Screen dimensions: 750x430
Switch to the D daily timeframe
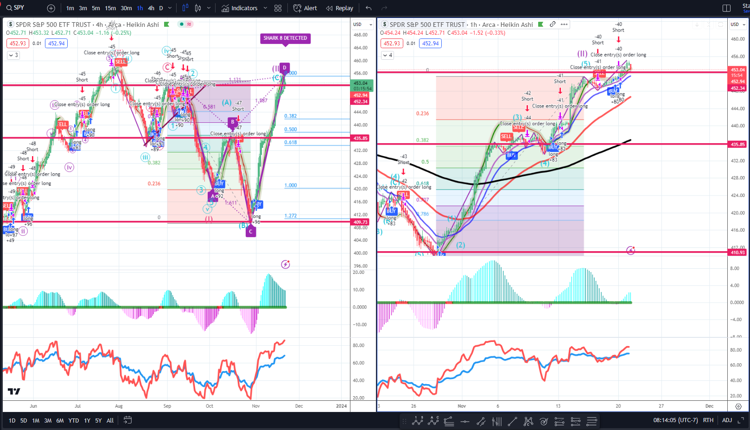click(161, 8)
